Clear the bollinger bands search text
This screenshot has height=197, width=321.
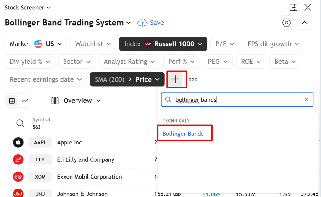click(307, 99)
